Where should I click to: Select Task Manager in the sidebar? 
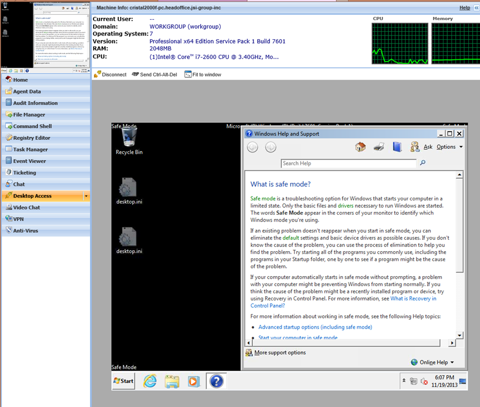pos(30,149)
